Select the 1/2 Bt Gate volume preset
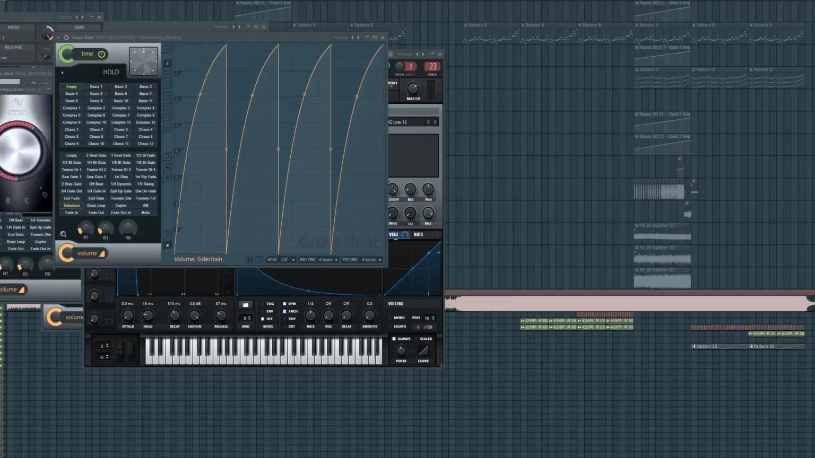Viewport: 815px width, 458px height. pos(145,155)
